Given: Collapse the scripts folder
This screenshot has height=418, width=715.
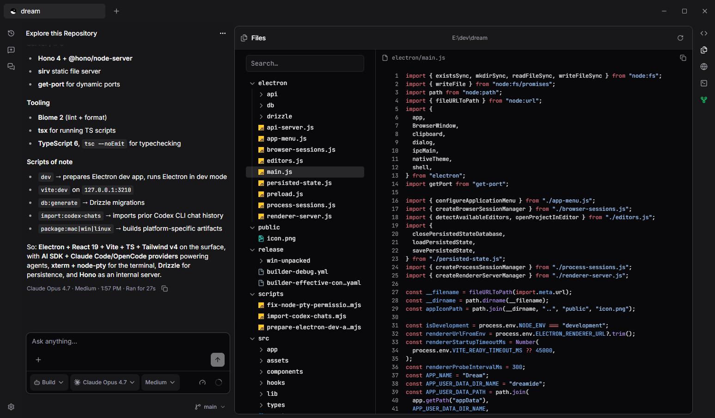Looking at the screenshot, I should click(305, 294).
